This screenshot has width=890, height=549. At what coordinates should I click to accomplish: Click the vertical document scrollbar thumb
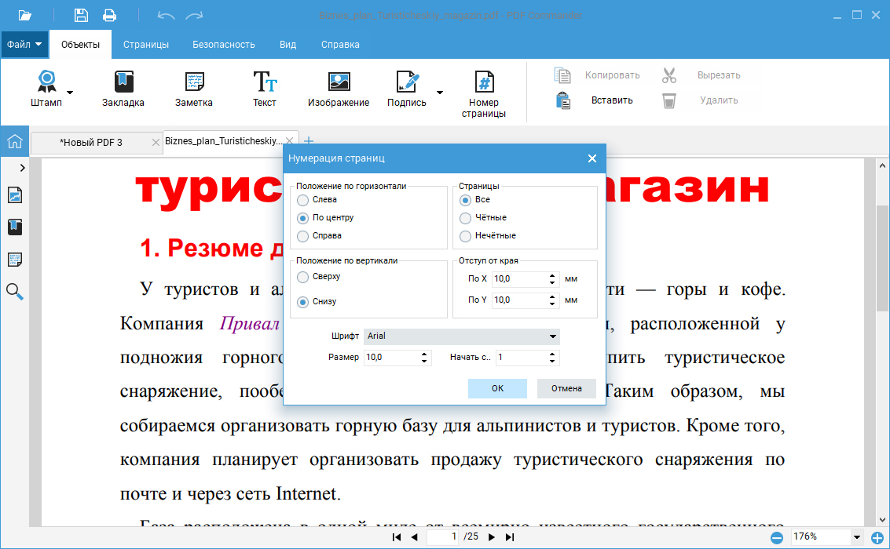(881, 258)
